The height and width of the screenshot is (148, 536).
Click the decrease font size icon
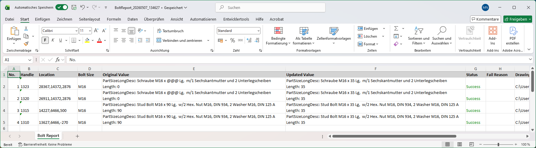tap(104, 30)
